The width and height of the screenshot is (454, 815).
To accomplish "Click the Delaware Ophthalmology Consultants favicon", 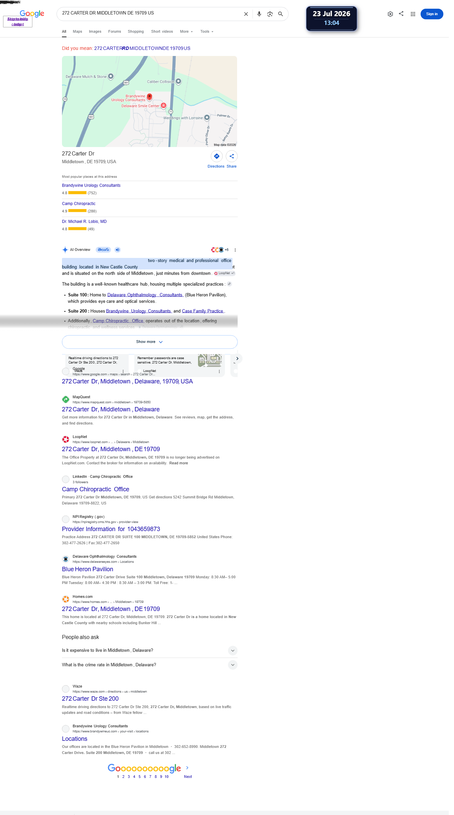I will pos(66,559).
